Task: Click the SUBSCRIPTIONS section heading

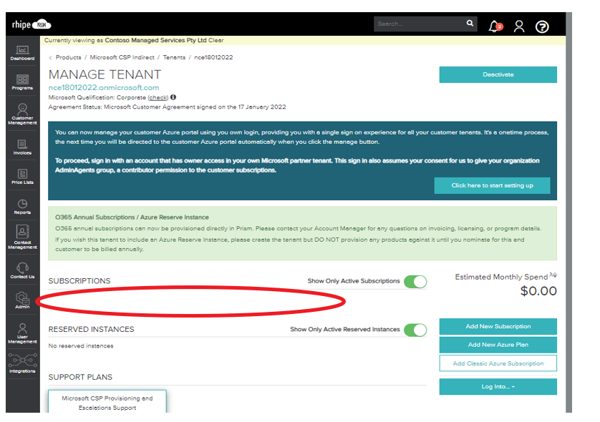Action: 79,281
